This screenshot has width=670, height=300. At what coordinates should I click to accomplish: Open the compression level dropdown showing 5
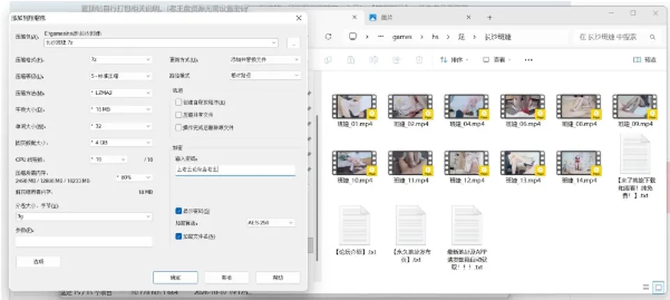(x=121, y=76)
